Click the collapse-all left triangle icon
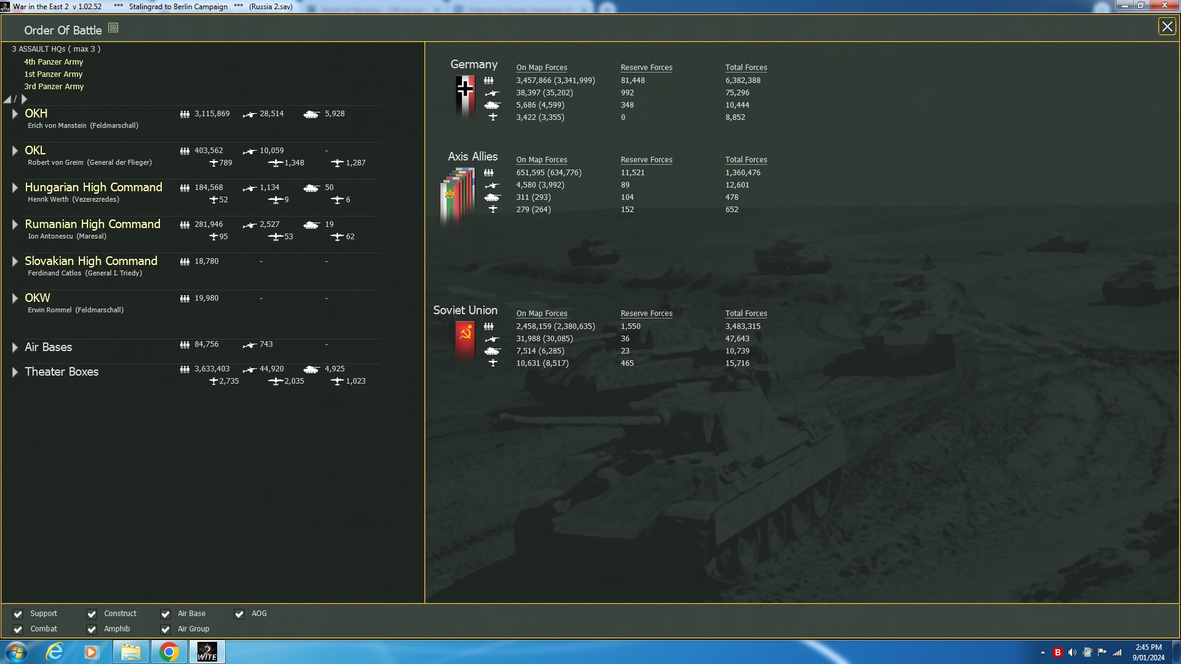1181x664 pixels. (7, 100)
